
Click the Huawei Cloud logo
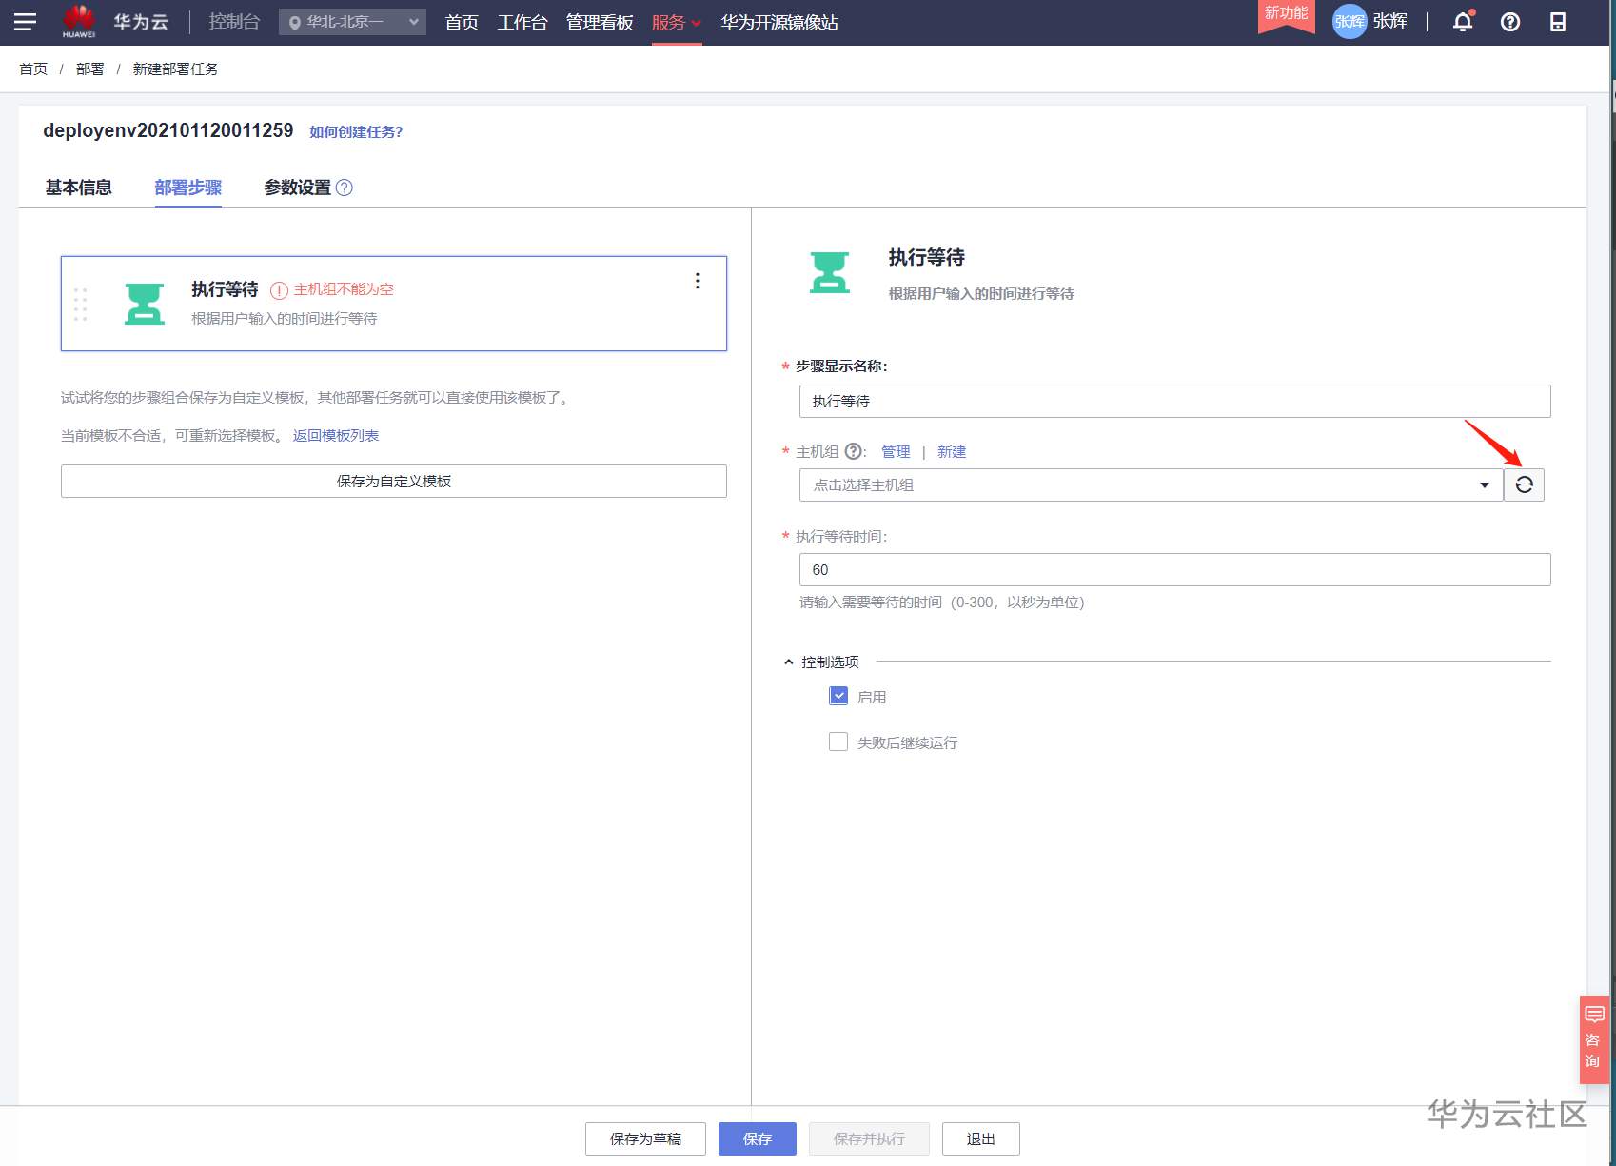click(x=79, y=21)
